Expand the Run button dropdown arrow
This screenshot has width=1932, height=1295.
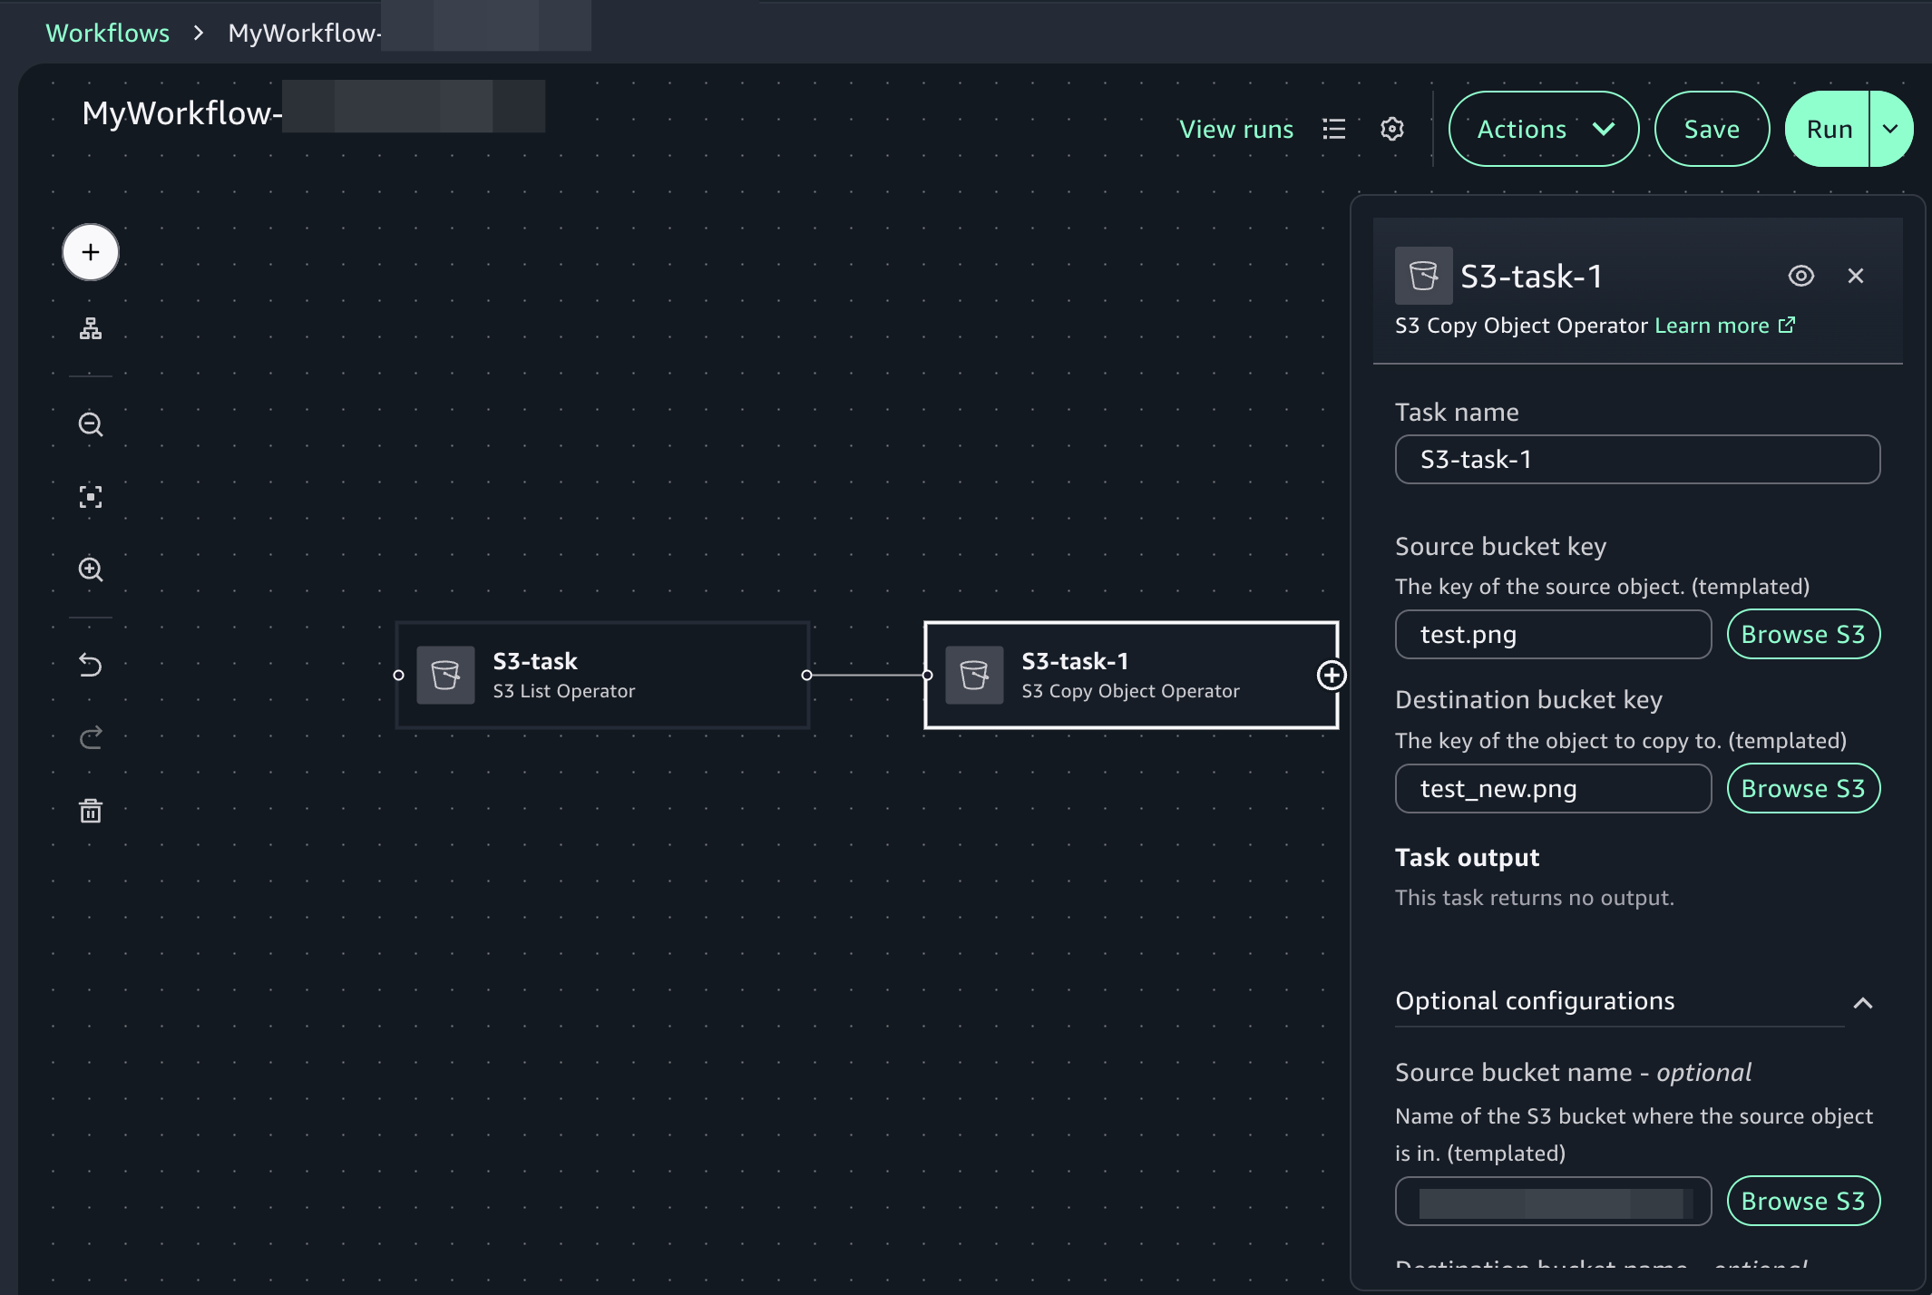tap(1890, 129)
